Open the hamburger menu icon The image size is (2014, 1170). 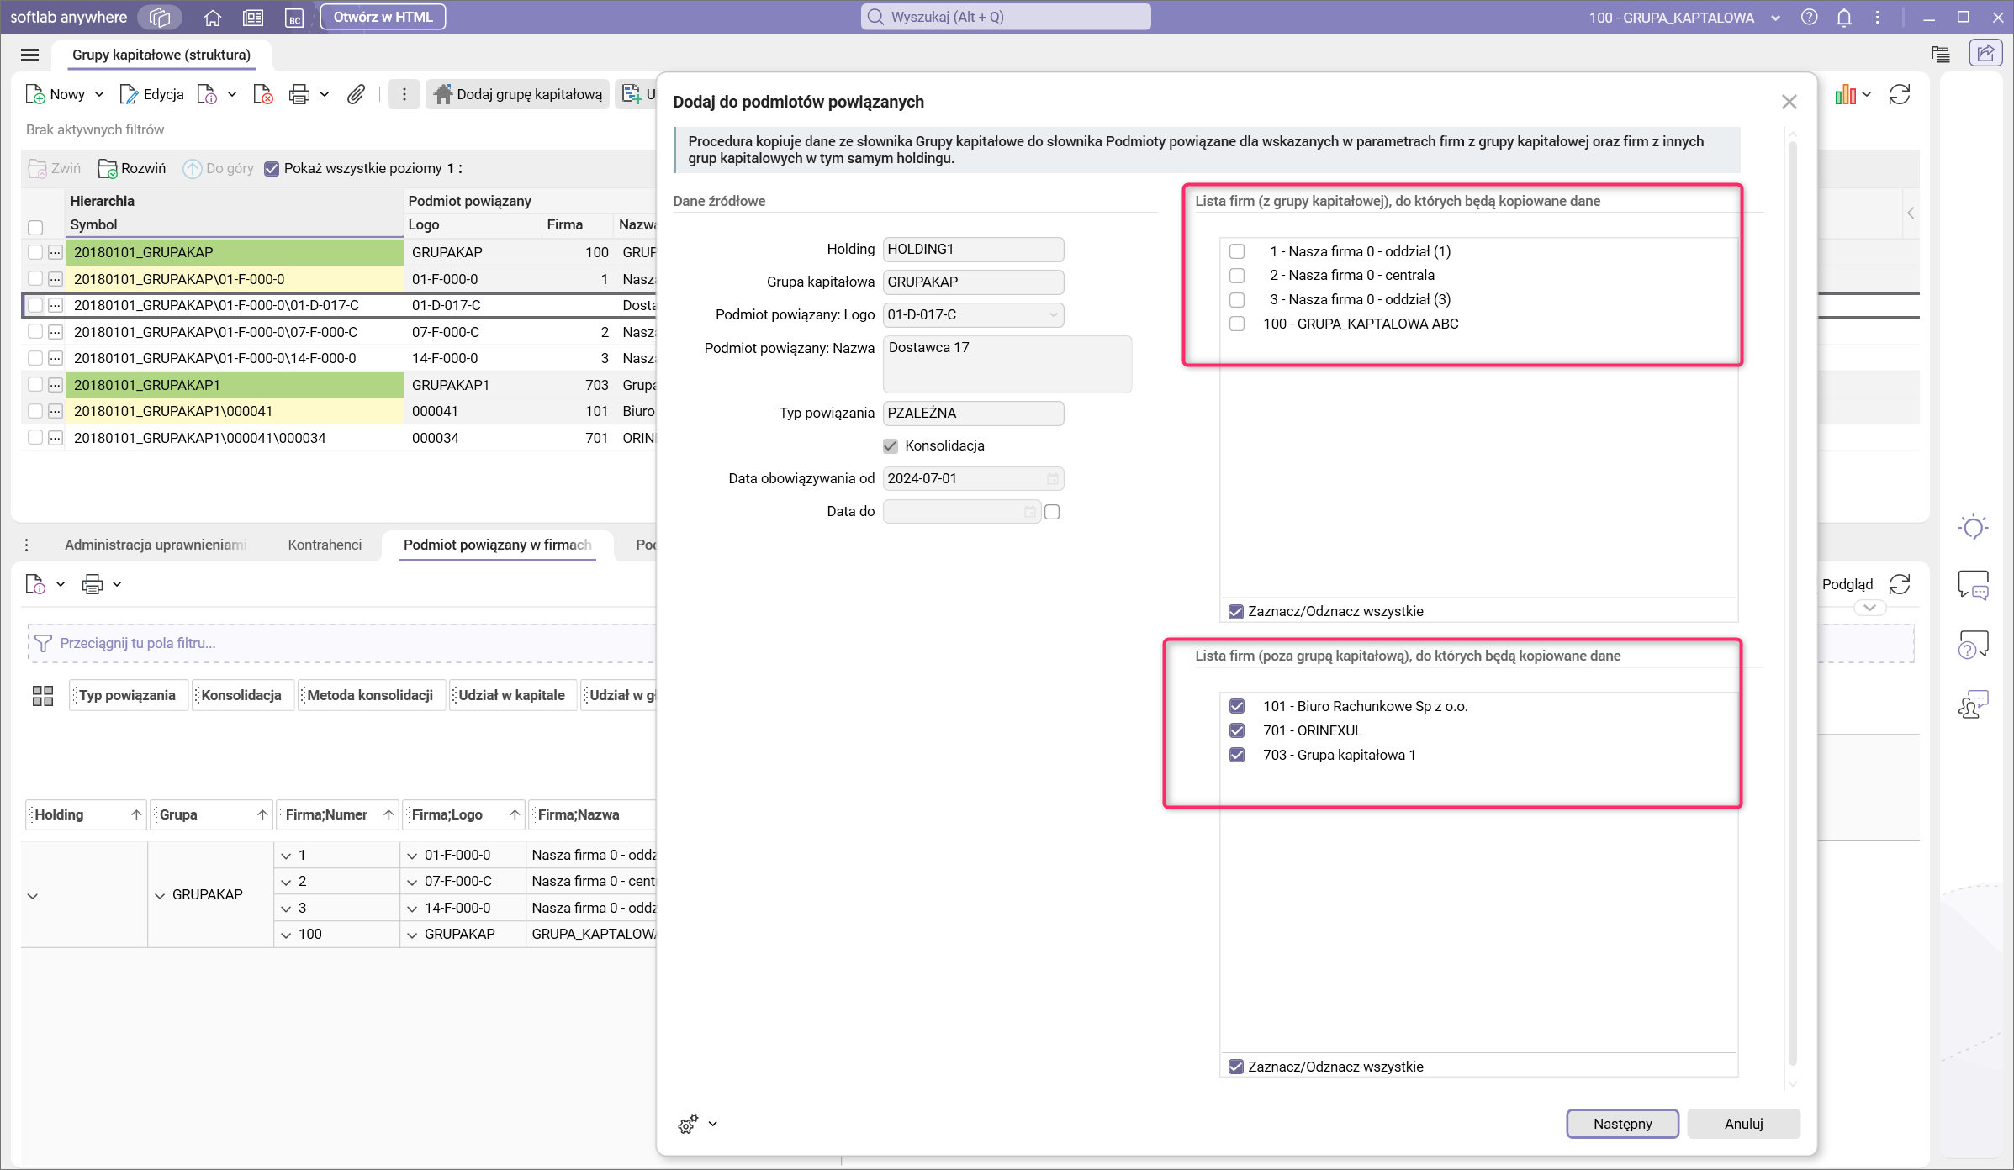(x=29, y=55)
